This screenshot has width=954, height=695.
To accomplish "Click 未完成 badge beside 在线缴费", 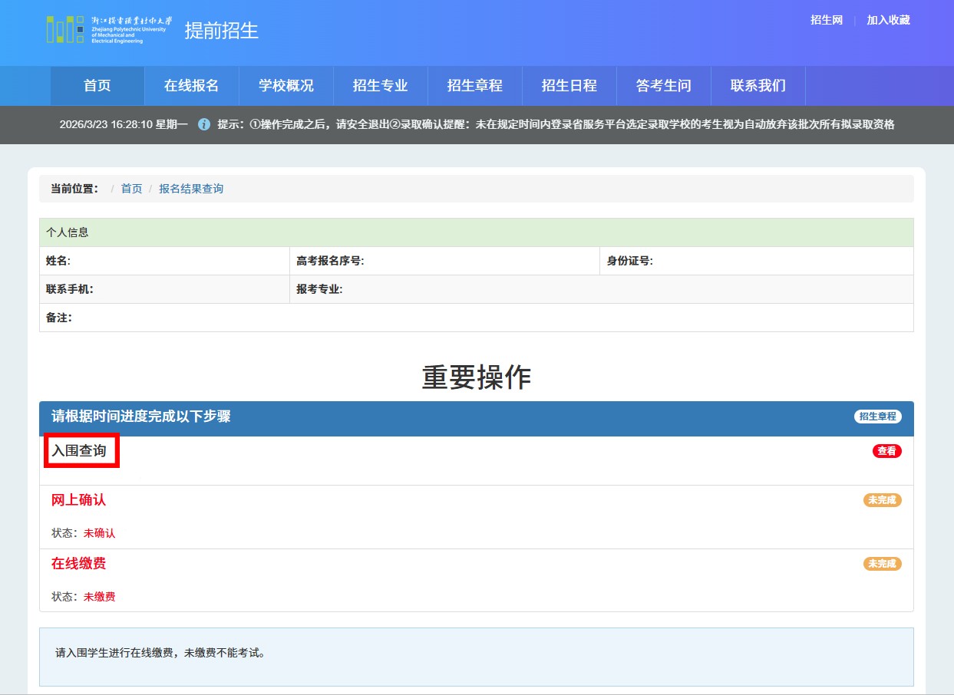I will pyautogui.click(x=882, y=564).
